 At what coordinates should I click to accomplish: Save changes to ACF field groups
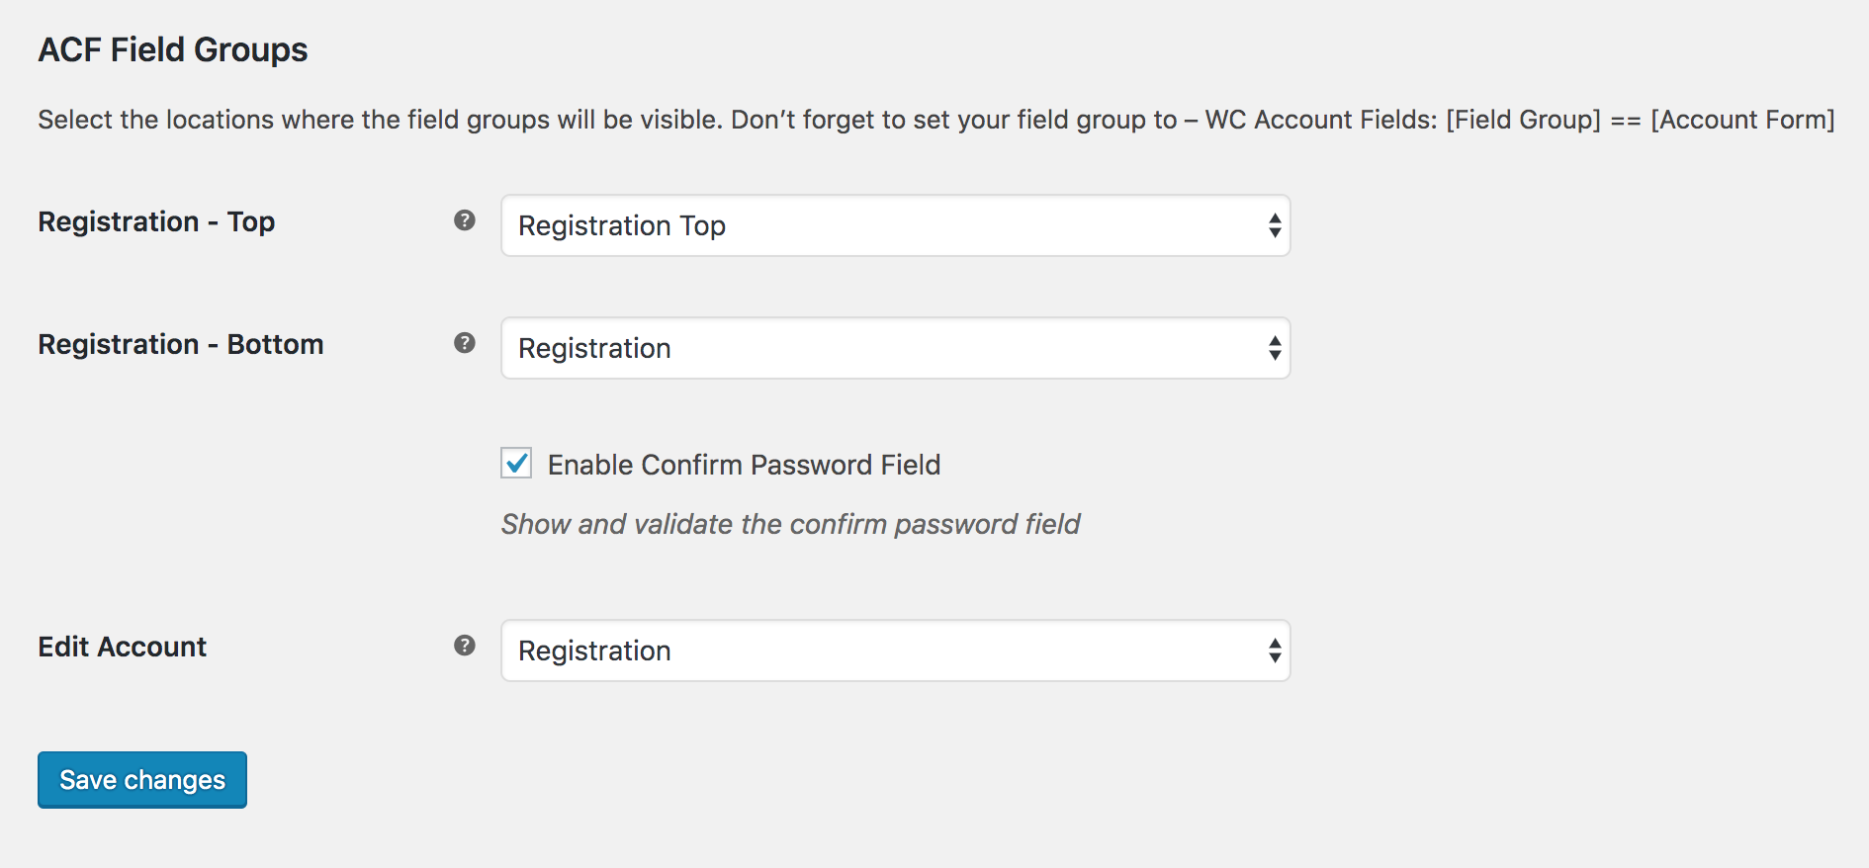click(x=142, y=780)
